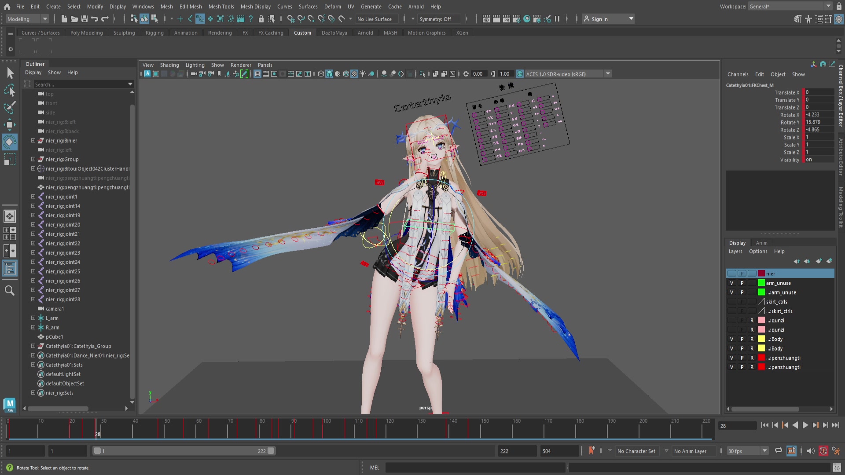Save scene with disk icon
Screen dimensions: 845x475
pyautogui.click(x=84, y=19)
